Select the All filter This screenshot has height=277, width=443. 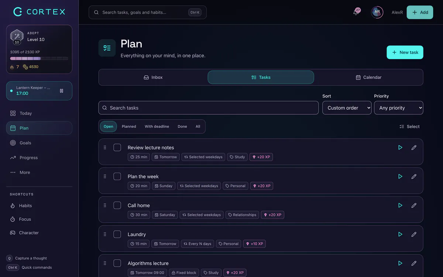[198, 126]
